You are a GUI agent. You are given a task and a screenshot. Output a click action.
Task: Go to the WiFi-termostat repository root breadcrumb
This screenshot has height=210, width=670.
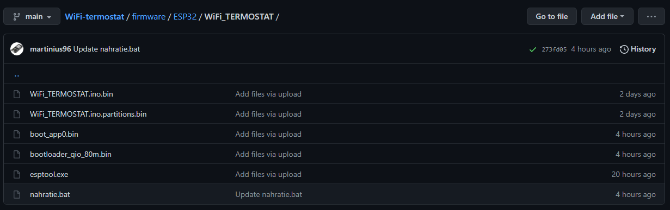[x=94, y=16]
